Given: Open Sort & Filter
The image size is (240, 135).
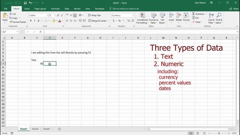Looking at the screenshot, I should coord(211,18).
